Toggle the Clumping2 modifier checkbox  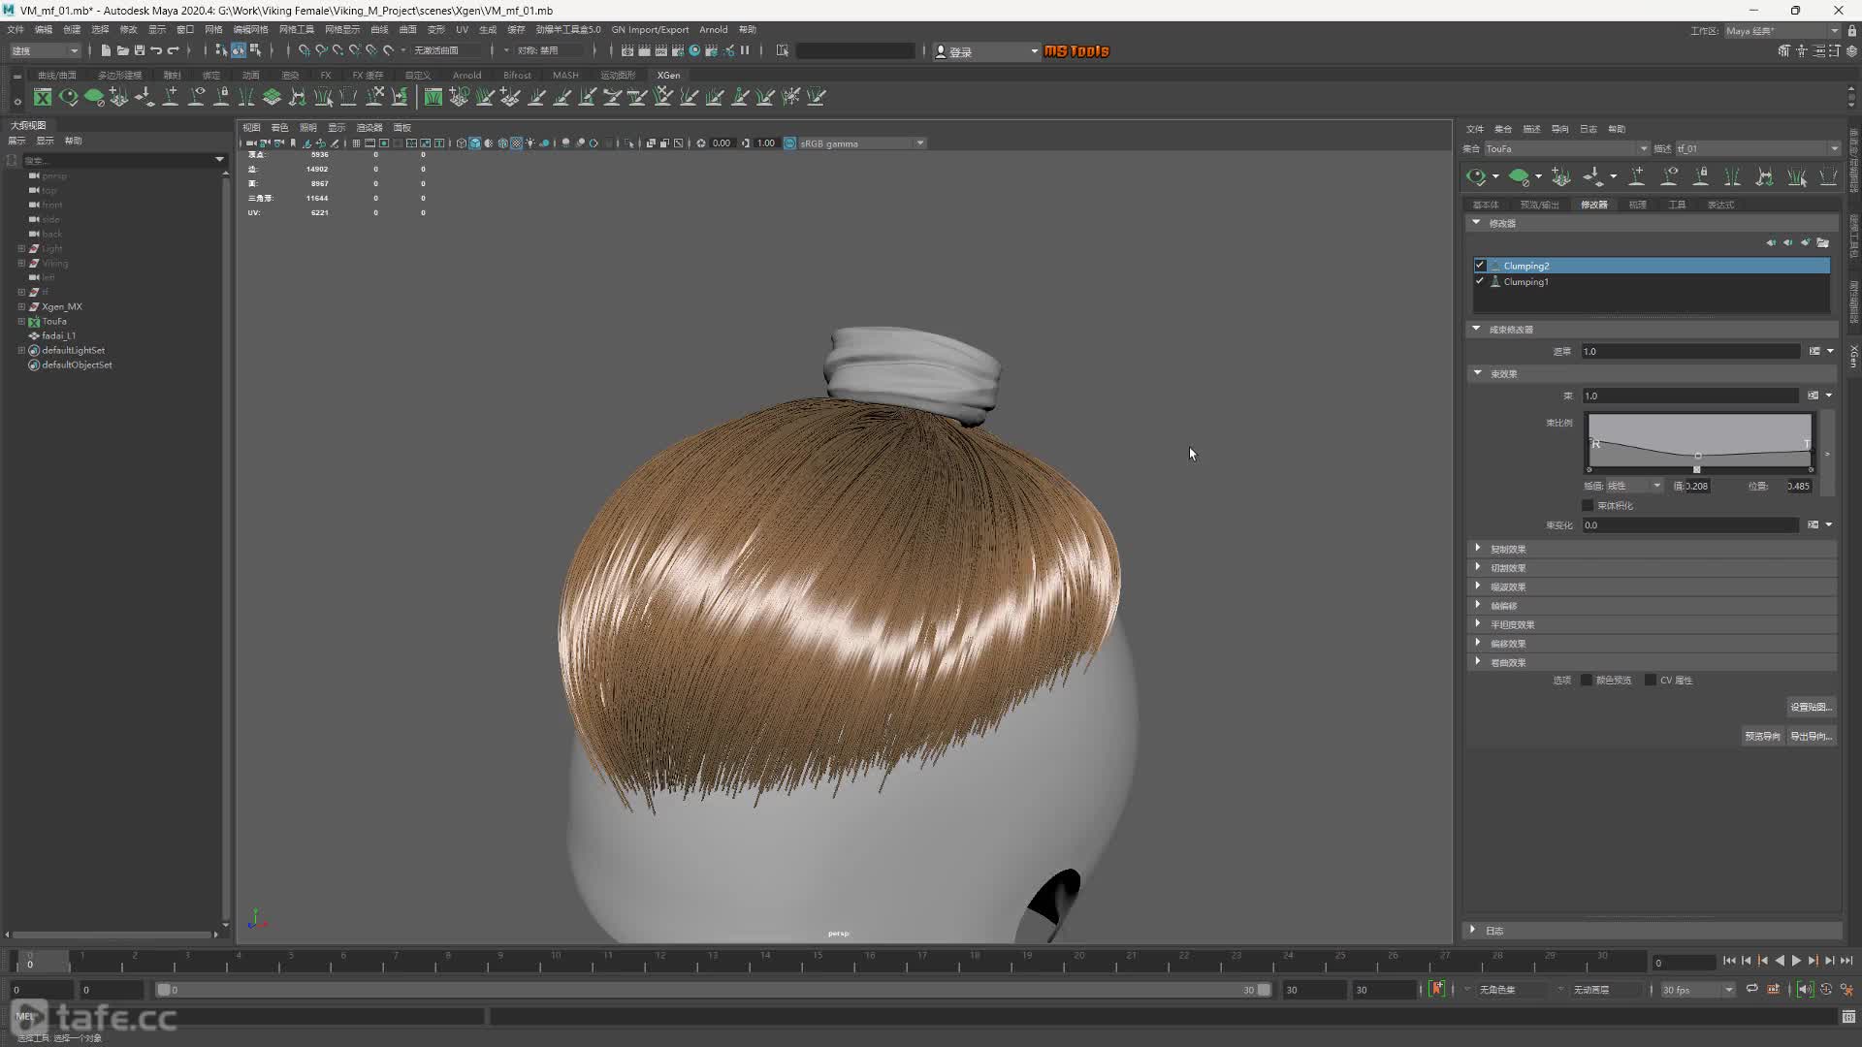pos(1480,266)
